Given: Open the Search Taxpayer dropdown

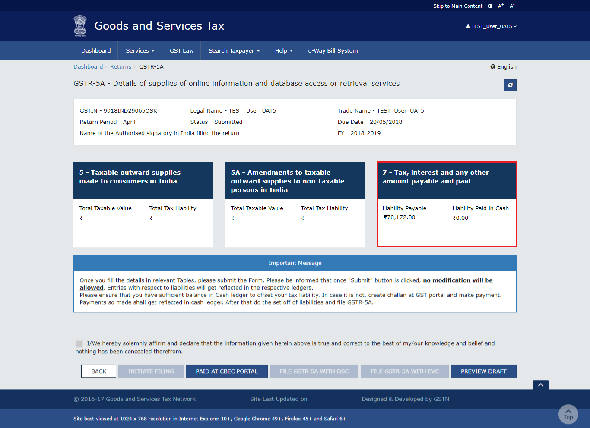Looking at the screenshot, I should pyautogui.click(x=234, y=50).
